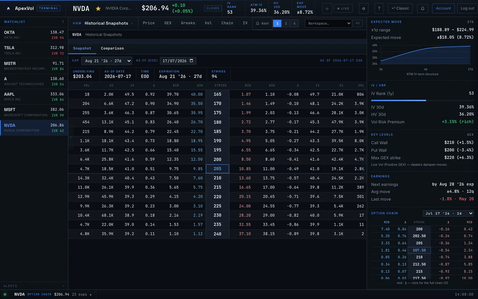Select MSFT in the watchlist
478x299 pixels.
pyautogui.click(x=34, y=112)
